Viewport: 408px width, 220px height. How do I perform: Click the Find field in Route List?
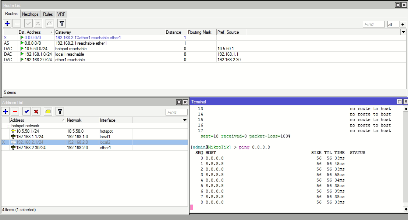pos(373,24)
